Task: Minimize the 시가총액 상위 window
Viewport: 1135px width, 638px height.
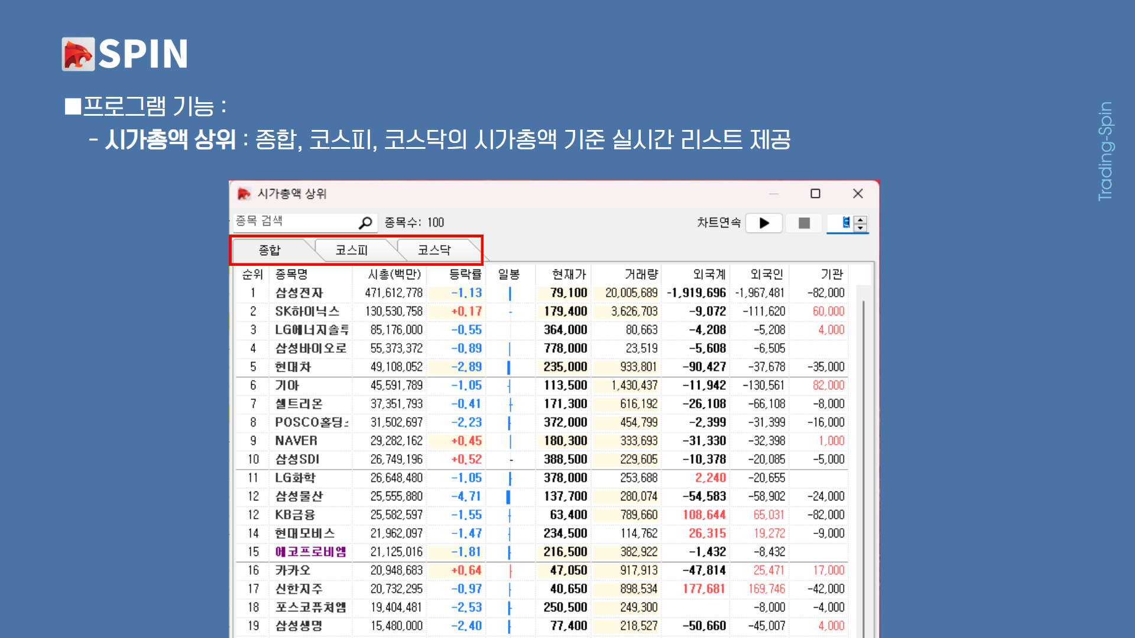Action: [774, 194]
